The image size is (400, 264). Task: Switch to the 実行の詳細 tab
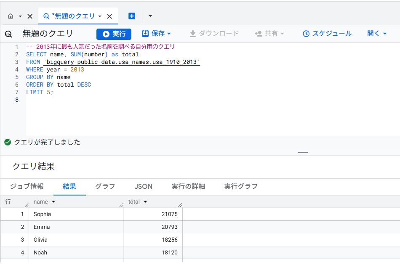pyautogui.click(x=188, y=186)
